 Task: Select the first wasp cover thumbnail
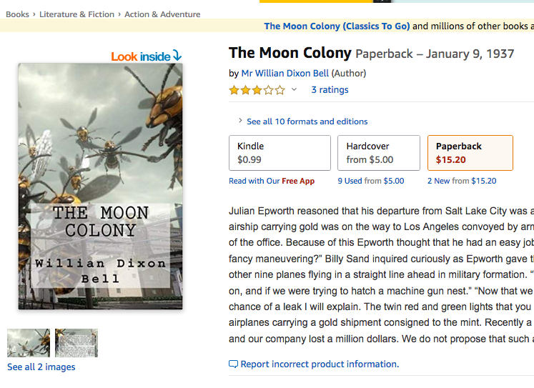pyautogui.click(x=29, y=343)
